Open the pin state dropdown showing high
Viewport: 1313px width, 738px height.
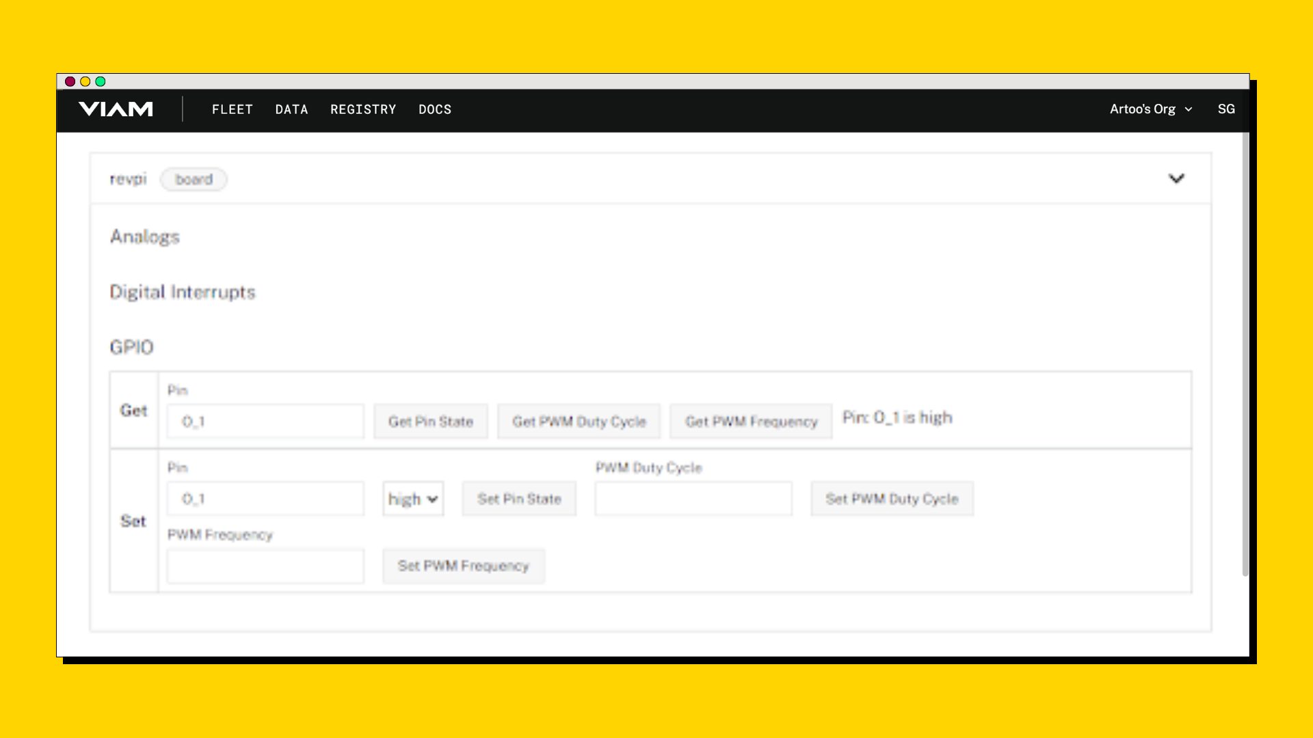tap(412, 499)
